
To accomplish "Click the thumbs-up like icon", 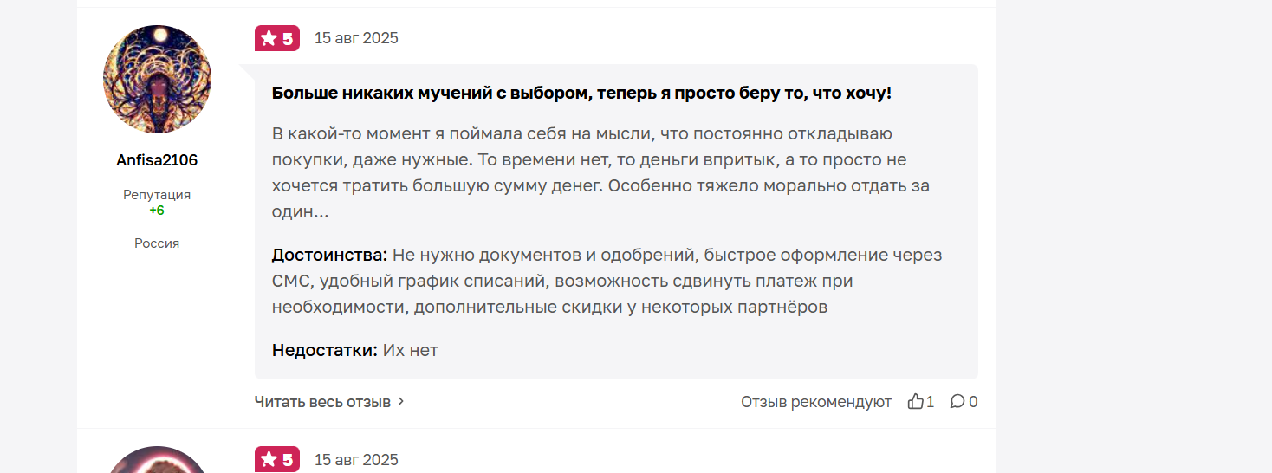I will coord(915,402).
